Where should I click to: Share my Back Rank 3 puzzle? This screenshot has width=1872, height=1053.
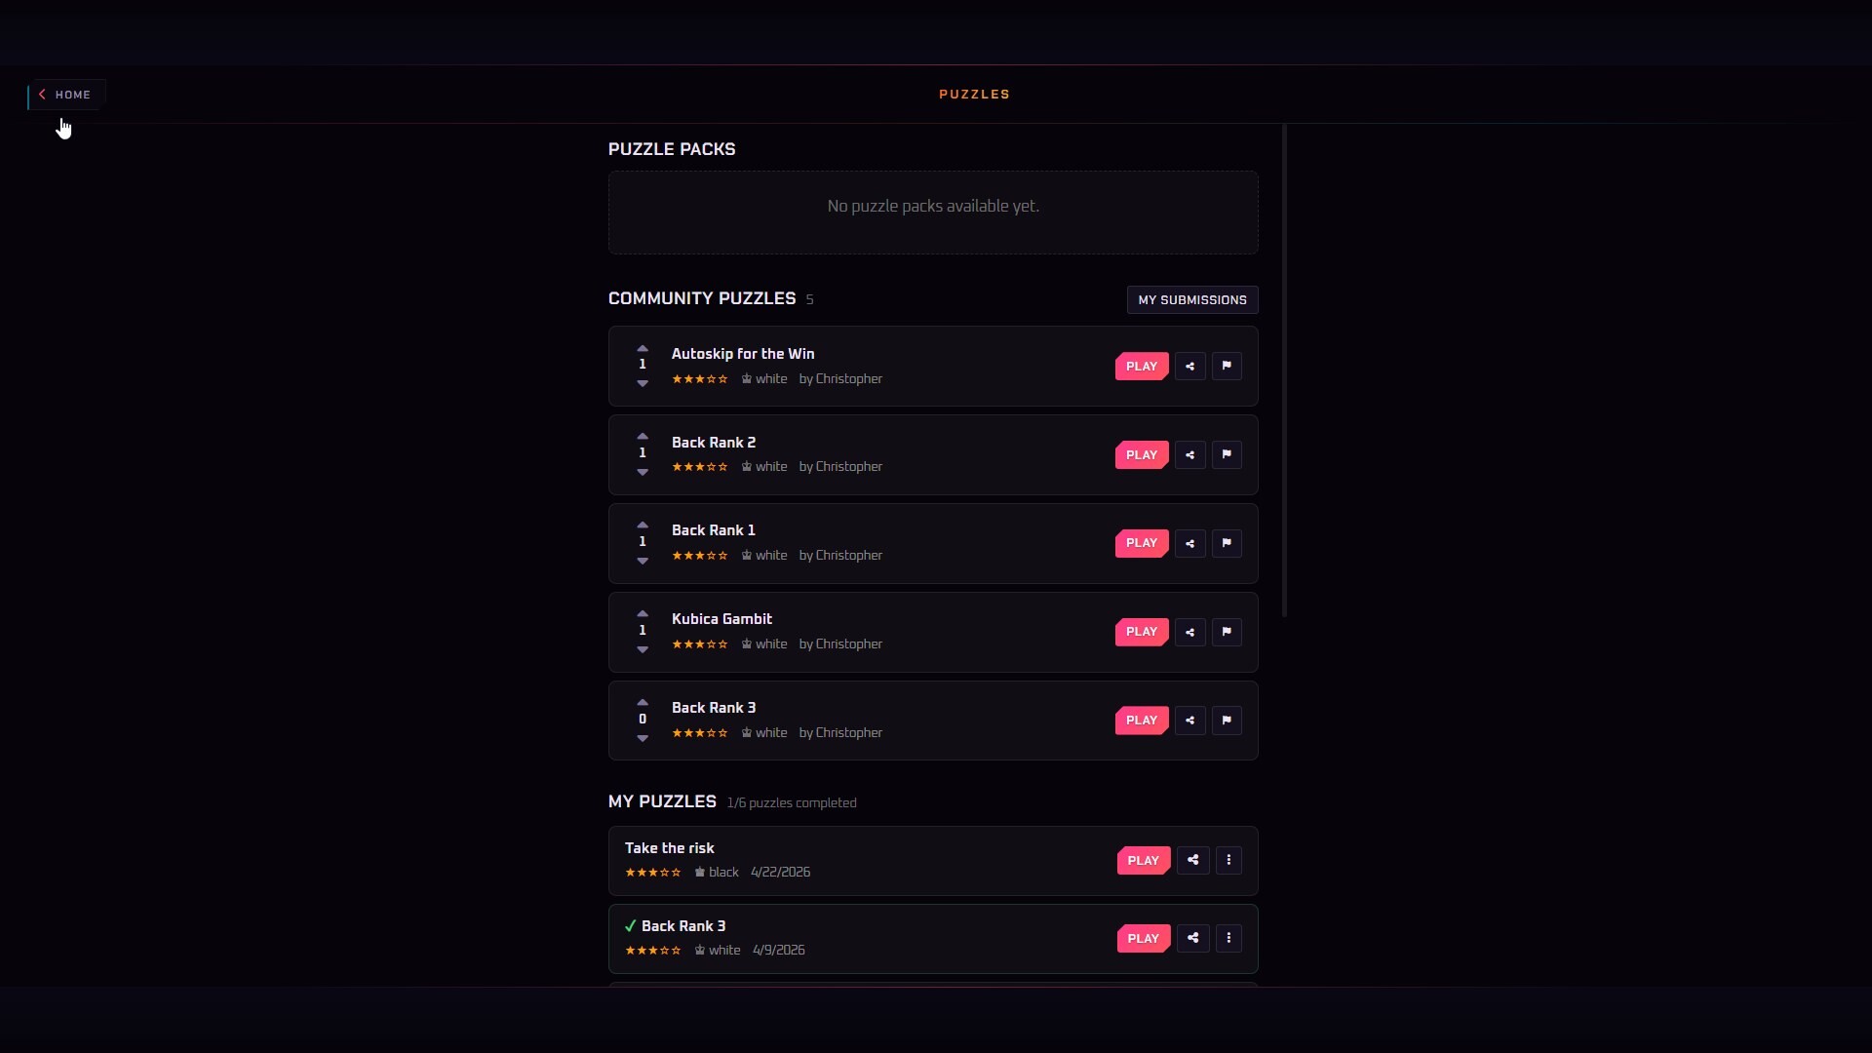point(1192,938)
